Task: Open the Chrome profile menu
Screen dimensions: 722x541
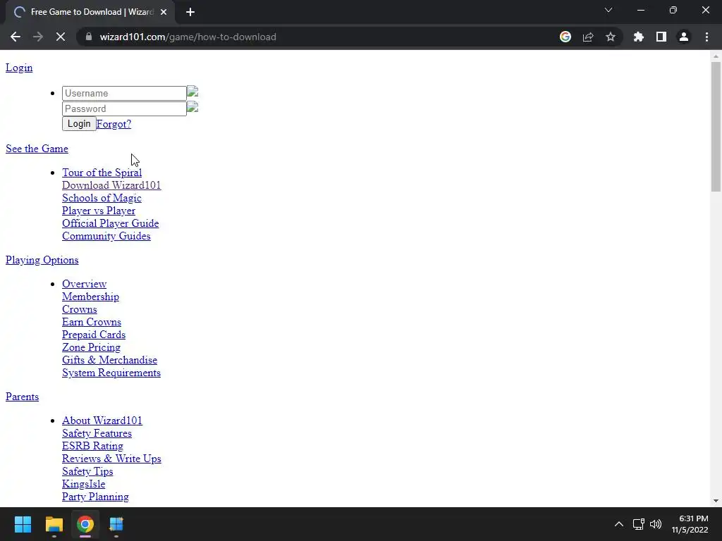Action: (x=684, y=37)
